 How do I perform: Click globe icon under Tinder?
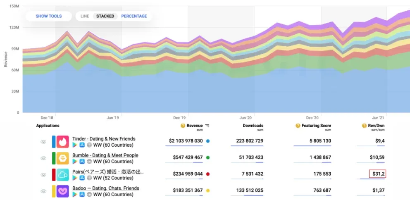pos(89,145)
